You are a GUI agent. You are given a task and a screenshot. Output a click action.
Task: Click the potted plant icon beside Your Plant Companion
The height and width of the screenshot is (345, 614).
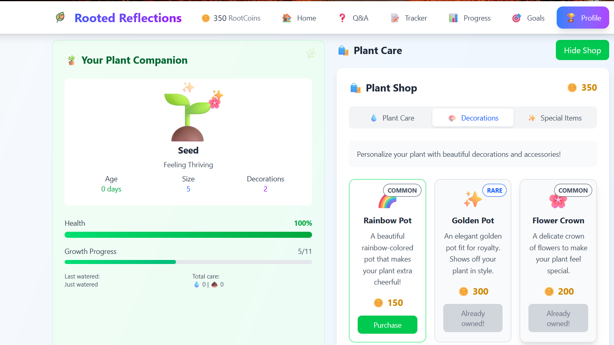click(x=71, y=60)
